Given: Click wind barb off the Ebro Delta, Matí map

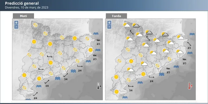Looking at the screenshot, I should tap(35, 94).
